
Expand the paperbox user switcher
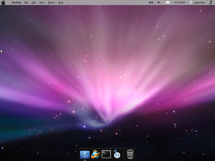click(200, 3)
